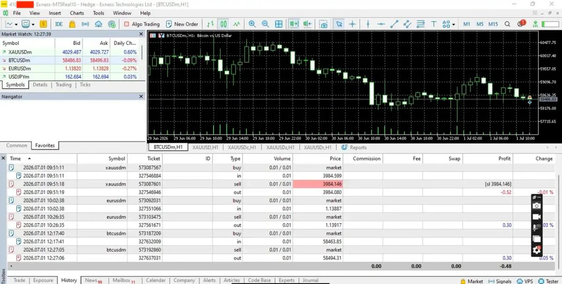Click the recorder camera screenshot icon
Viewport: 562px width, 284px height.
coord(537,206)
